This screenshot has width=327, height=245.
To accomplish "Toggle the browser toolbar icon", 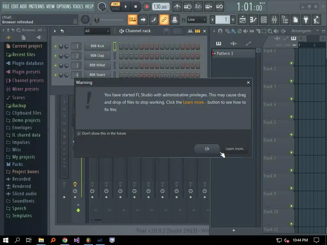I will click(285, 20).
